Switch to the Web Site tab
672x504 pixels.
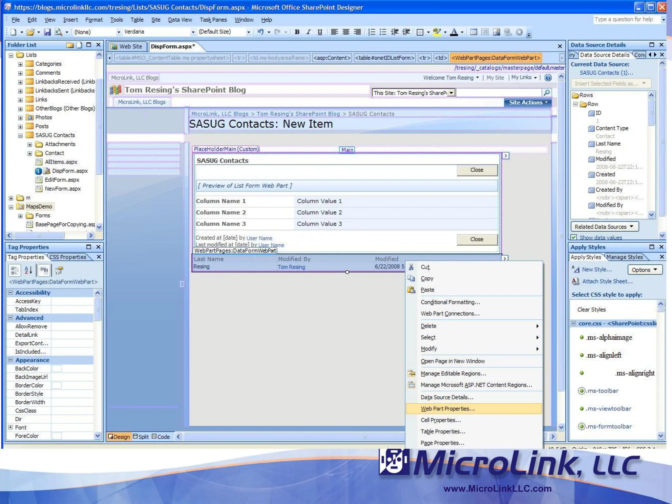(x=127, y=47)
